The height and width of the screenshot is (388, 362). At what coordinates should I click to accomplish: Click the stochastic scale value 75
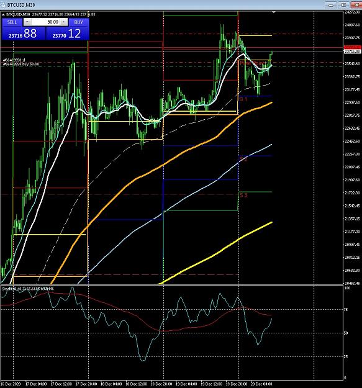pos(346,310)
